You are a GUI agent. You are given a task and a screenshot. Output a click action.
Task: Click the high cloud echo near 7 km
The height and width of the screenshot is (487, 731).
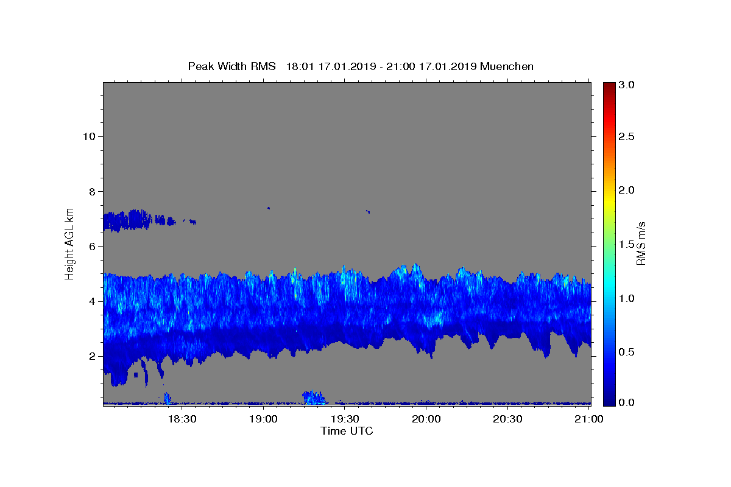tap(128, 220)
